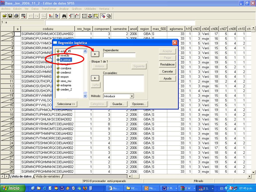The image size is (256, 192).
Task: Click calculator icon in quick launch bar
Action: (91, 188)
